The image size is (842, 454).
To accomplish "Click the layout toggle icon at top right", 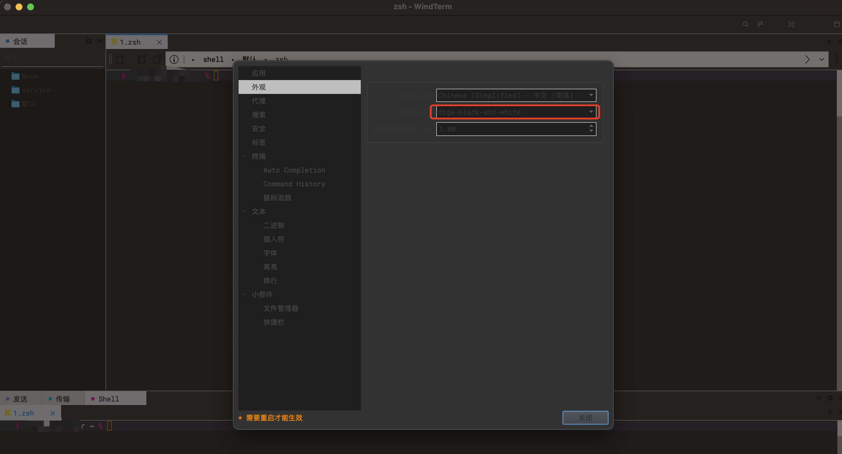I will (837, 24).
